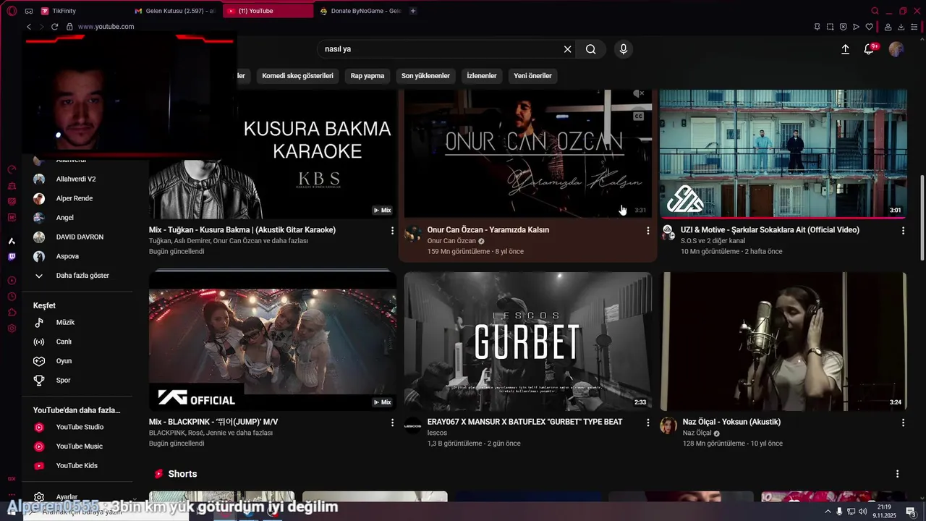Play Kusura Bakma Karaoke thumbnail

(x=273, y=154)
